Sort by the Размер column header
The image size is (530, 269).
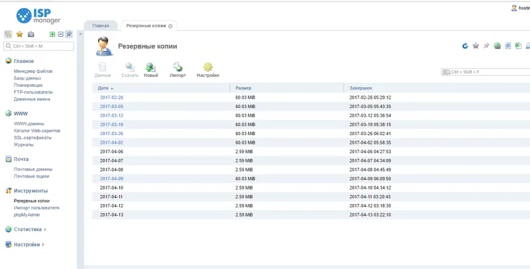point(287,88)
